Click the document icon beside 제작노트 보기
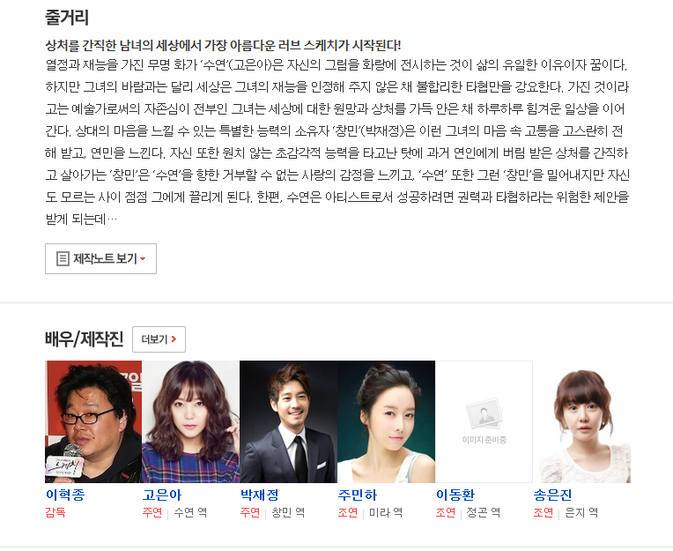 [x=63, y=258]
